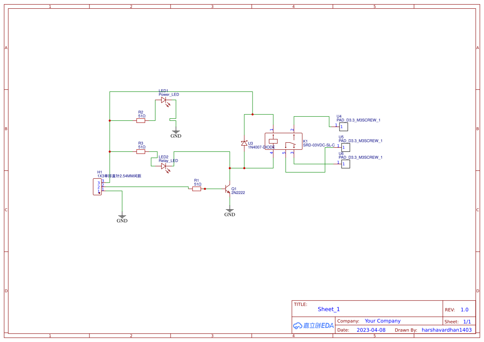Select resistor R3
Viewport: 484px width, 342px height.
tap(141, 151)
